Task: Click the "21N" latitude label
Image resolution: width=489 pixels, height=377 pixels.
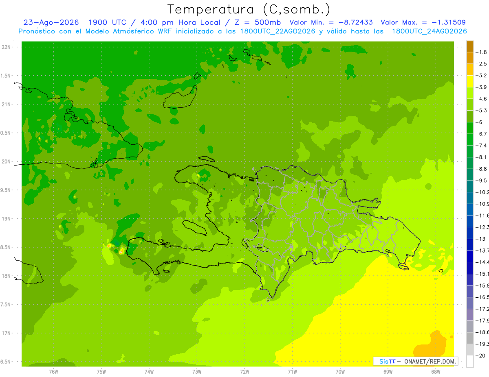Action: (x=7, y=105)
